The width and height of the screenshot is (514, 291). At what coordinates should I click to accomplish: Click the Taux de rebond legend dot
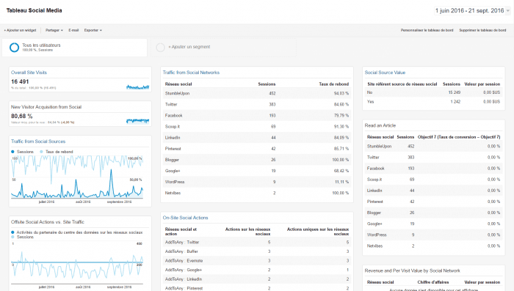[x=41, y=152]
